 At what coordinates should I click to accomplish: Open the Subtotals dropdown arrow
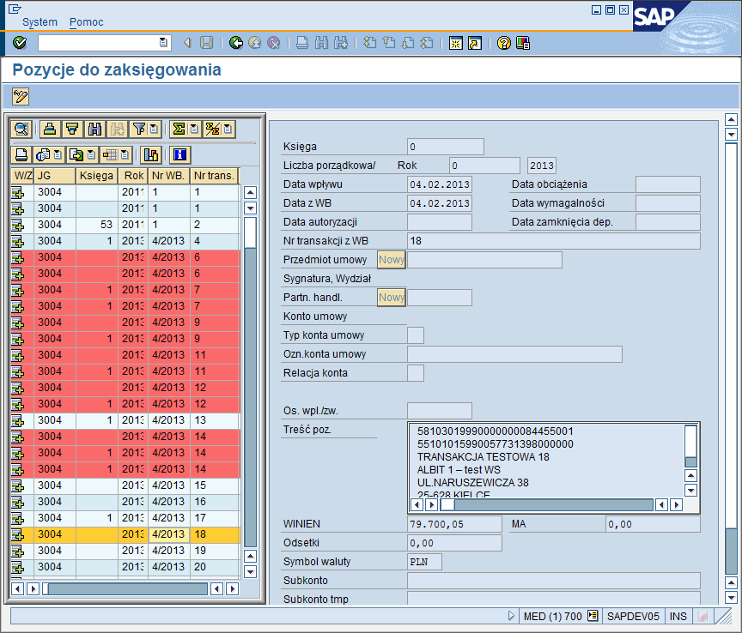tap(228, 129)
